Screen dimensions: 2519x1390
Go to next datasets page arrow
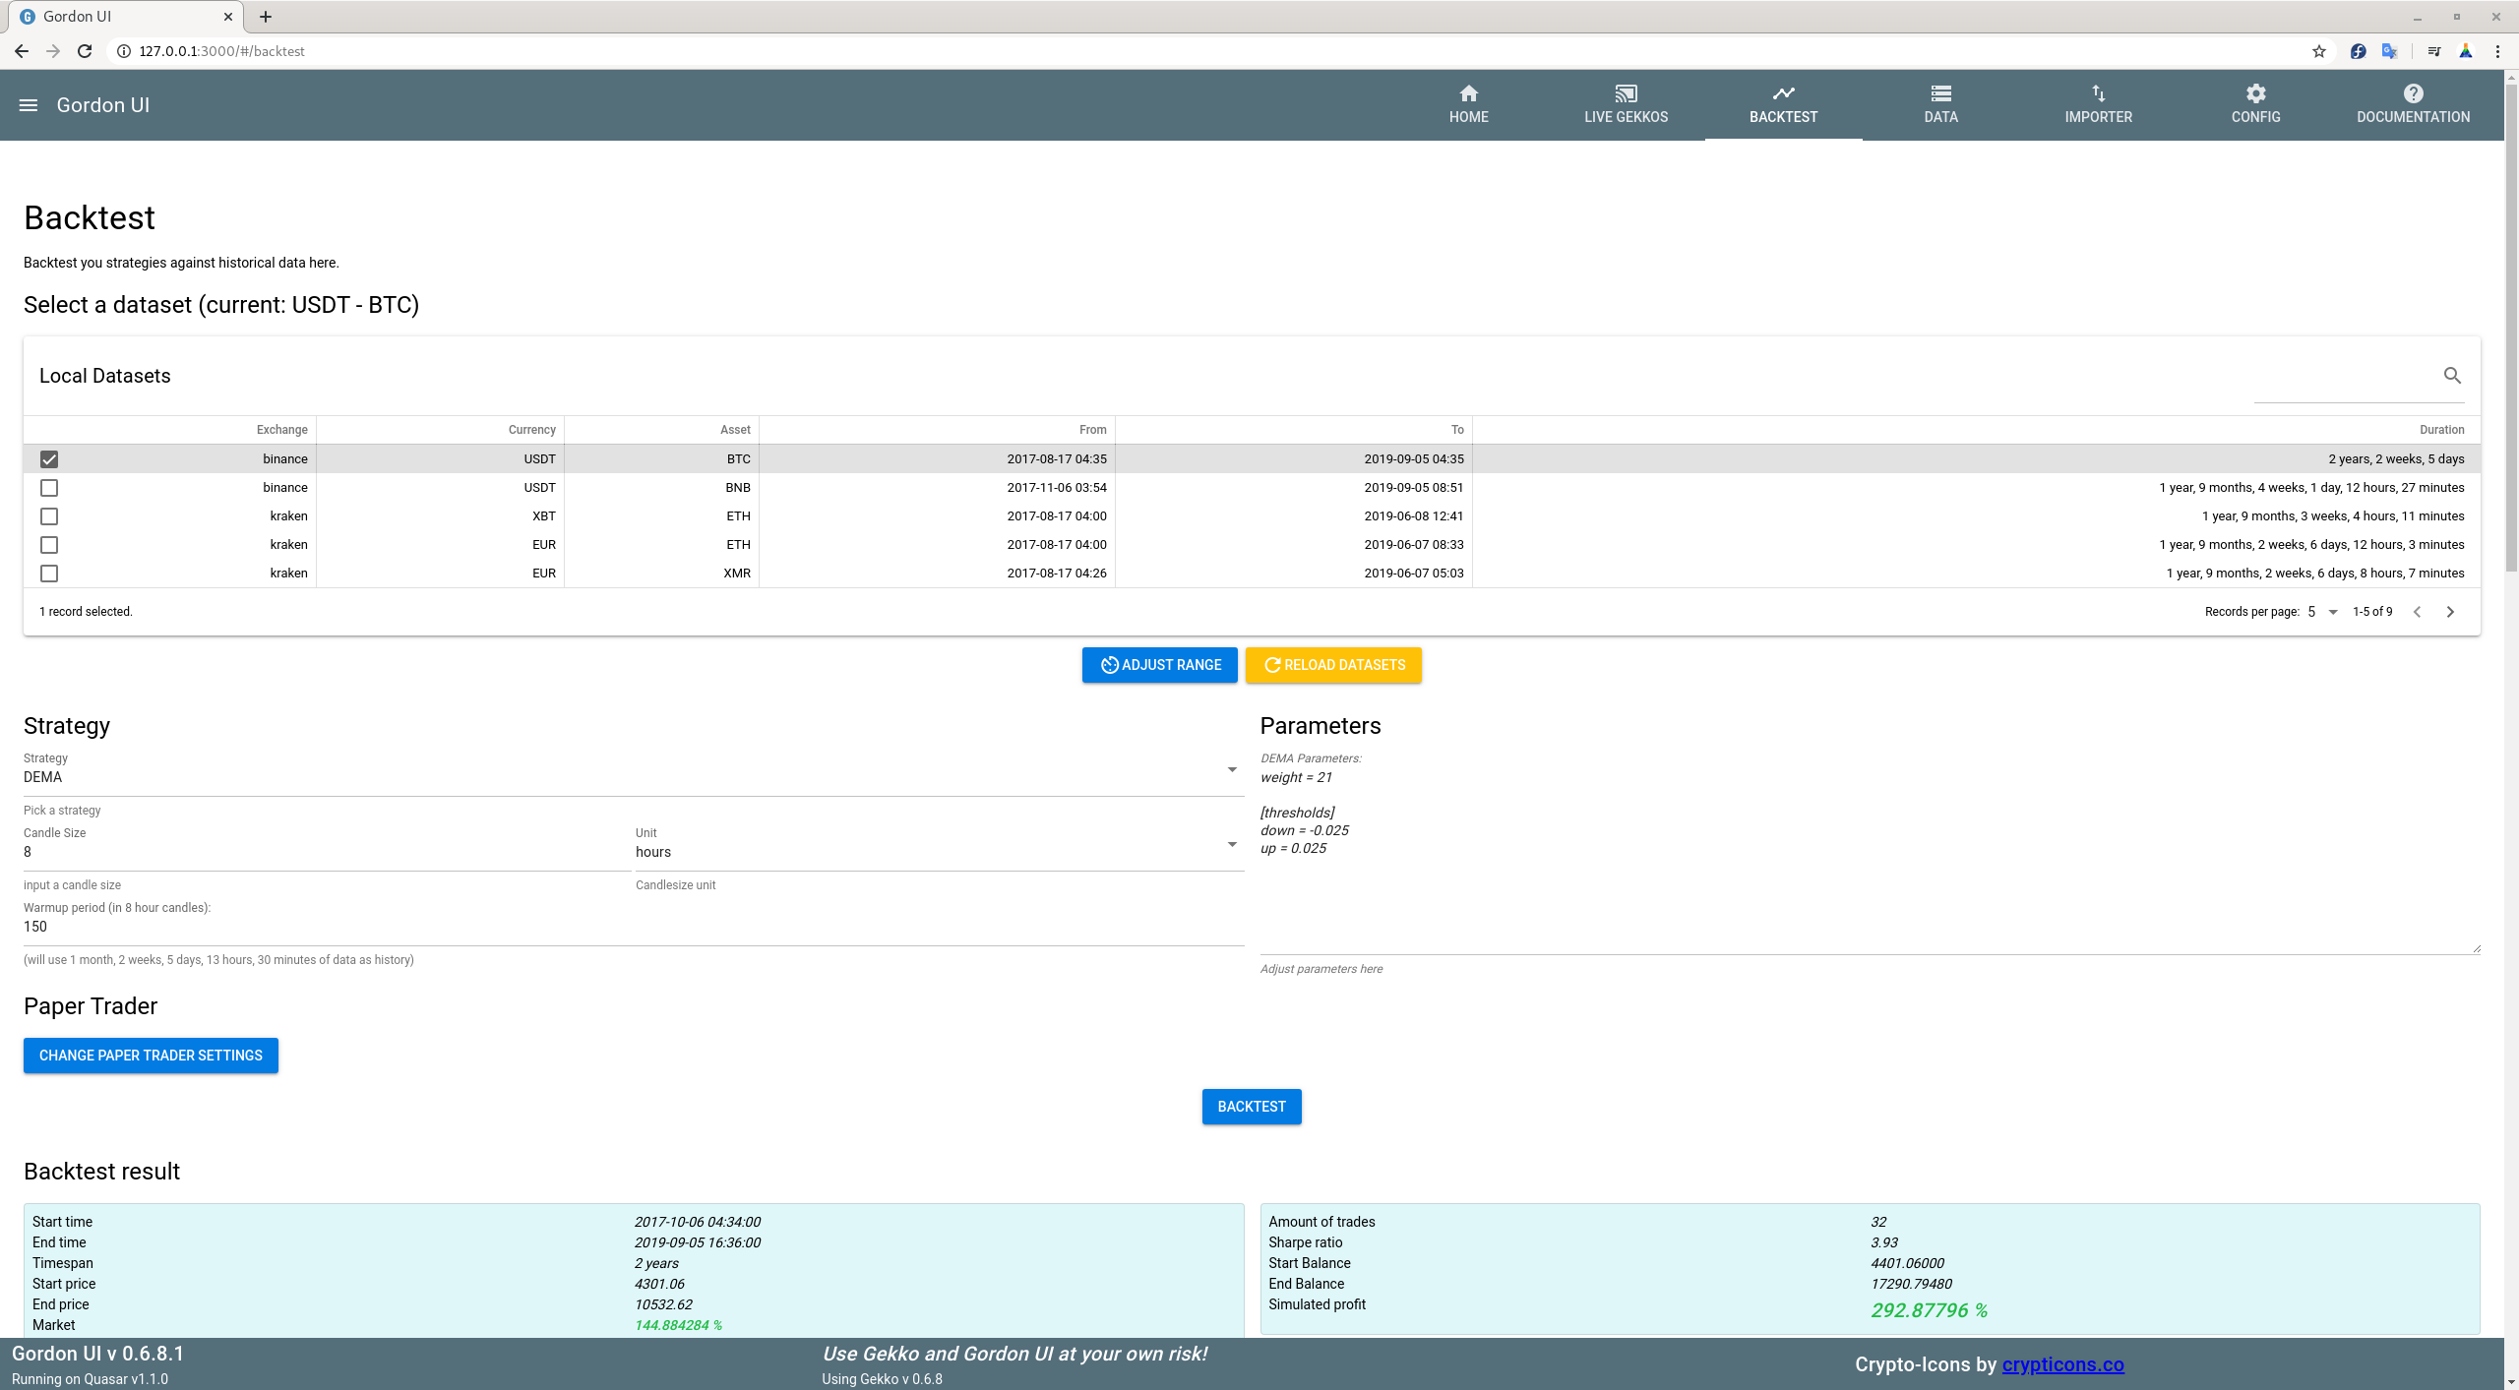[2450, 612]
